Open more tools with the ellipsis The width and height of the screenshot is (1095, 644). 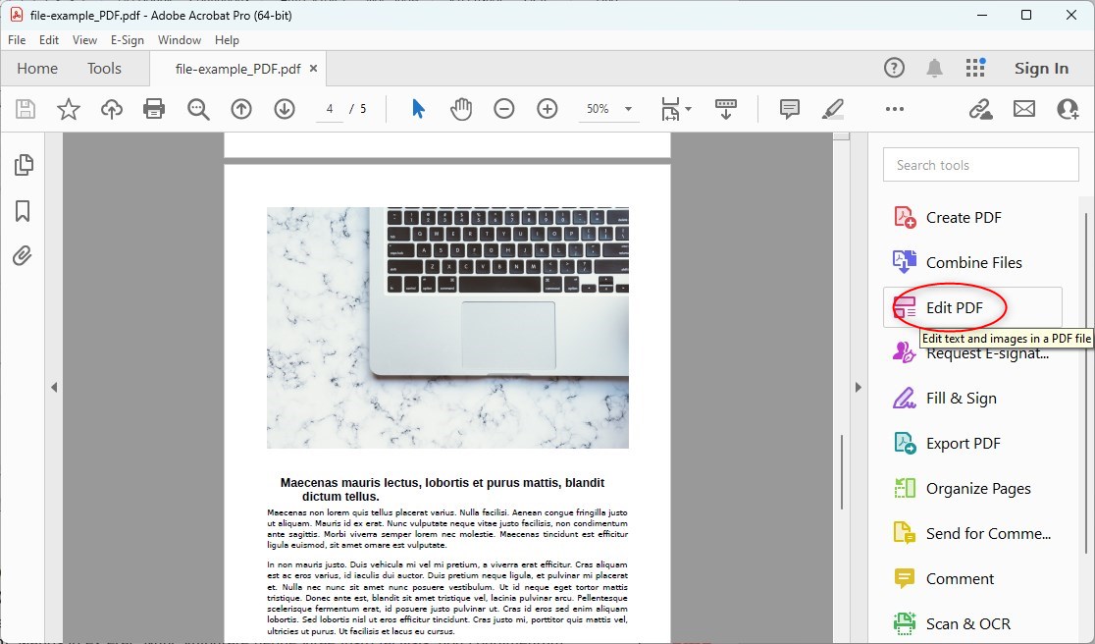tap(893, 109)
